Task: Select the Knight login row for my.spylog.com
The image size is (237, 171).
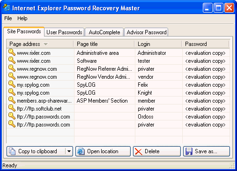Action: coord(118,93)
